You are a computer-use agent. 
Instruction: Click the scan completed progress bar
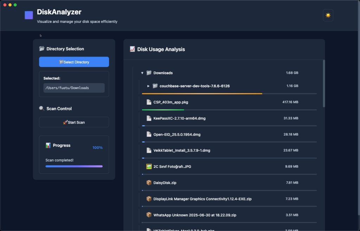click(74, 166)
